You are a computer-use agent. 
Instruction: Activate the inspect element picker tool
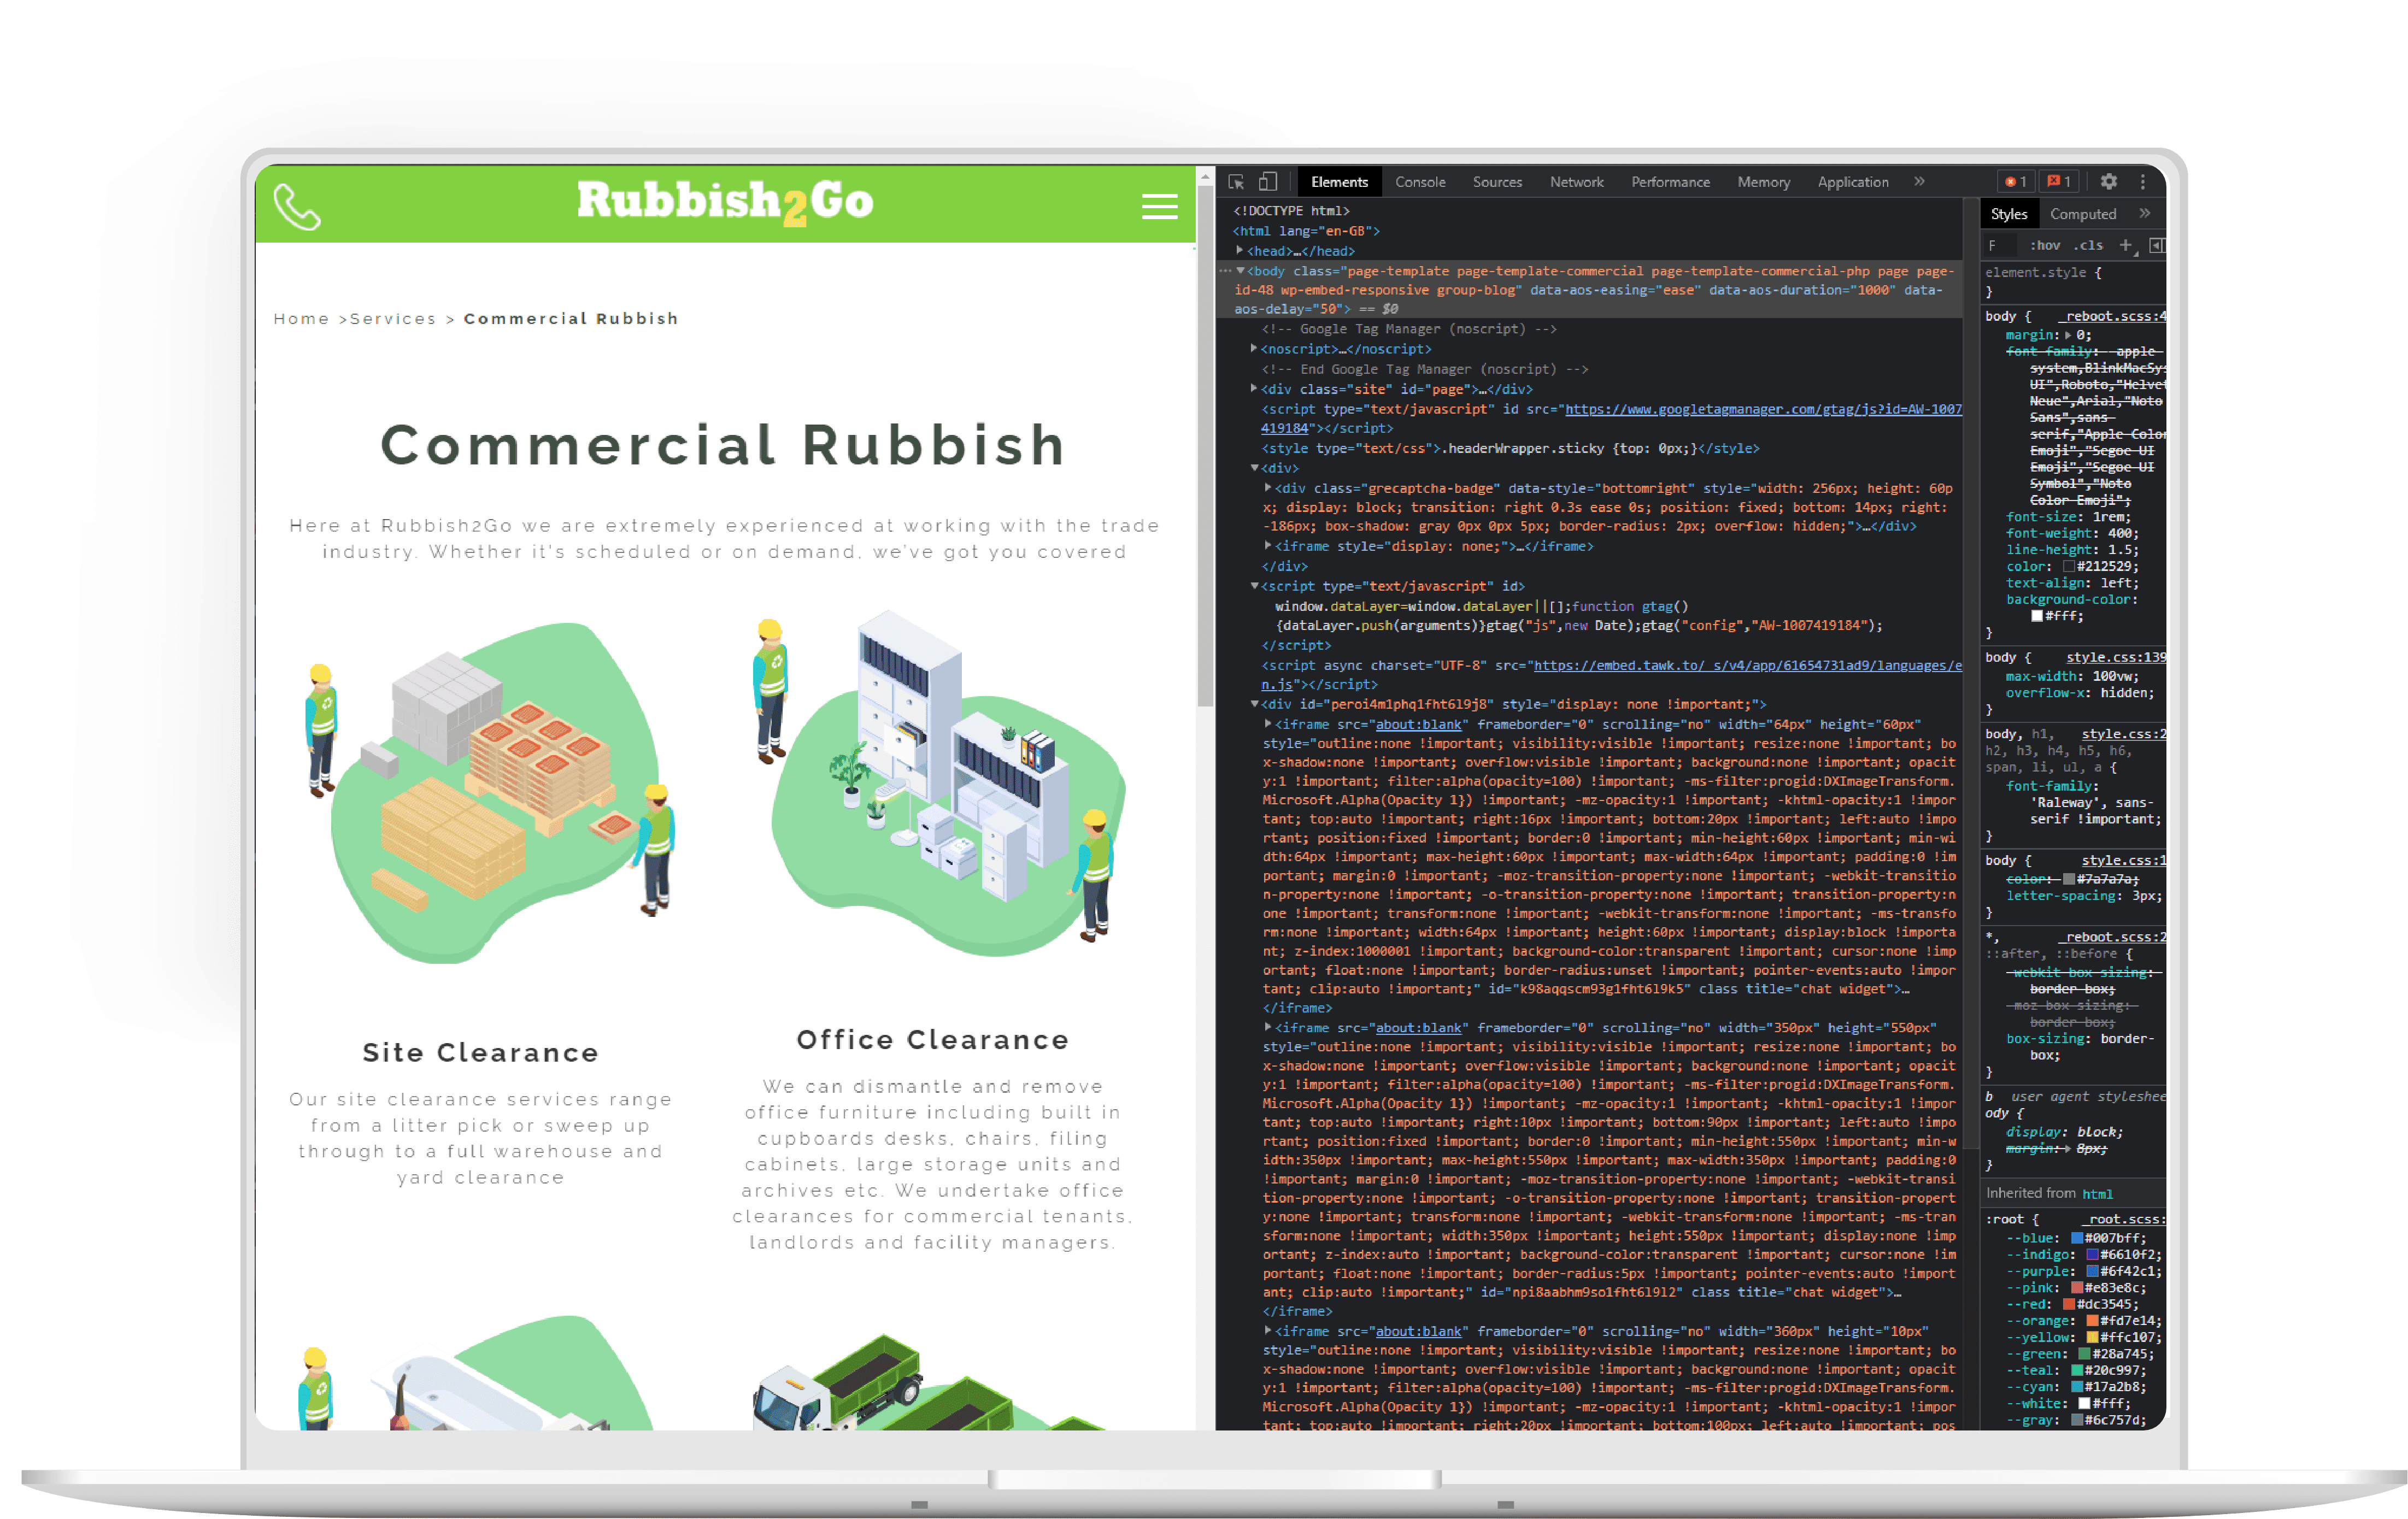pyautogui.click(x=1236, y=182)
